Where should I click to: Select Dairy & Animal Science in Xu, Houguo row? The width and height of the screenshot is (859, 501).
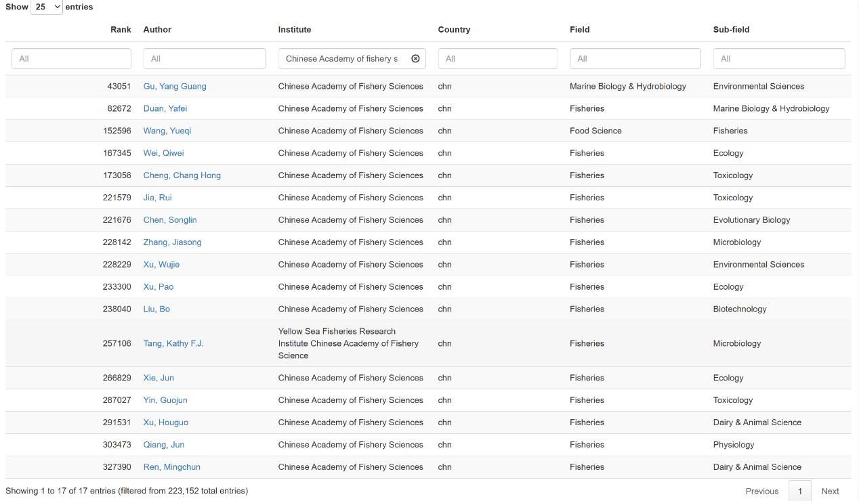[x=757, y=422]
